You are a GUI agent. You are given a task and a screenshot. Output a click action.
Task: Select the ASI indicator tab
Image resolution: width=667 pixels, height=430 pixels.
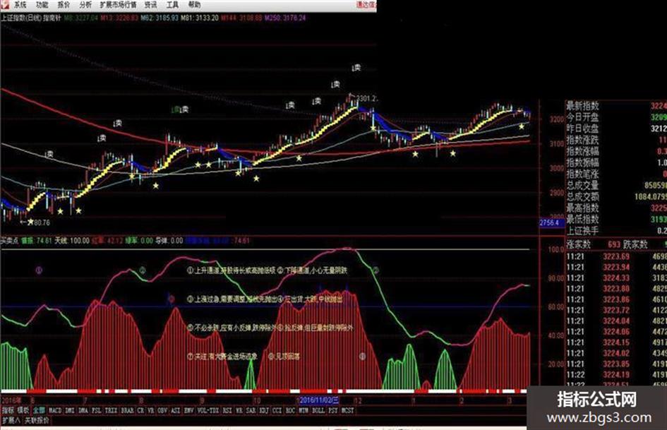coord(175,410)
